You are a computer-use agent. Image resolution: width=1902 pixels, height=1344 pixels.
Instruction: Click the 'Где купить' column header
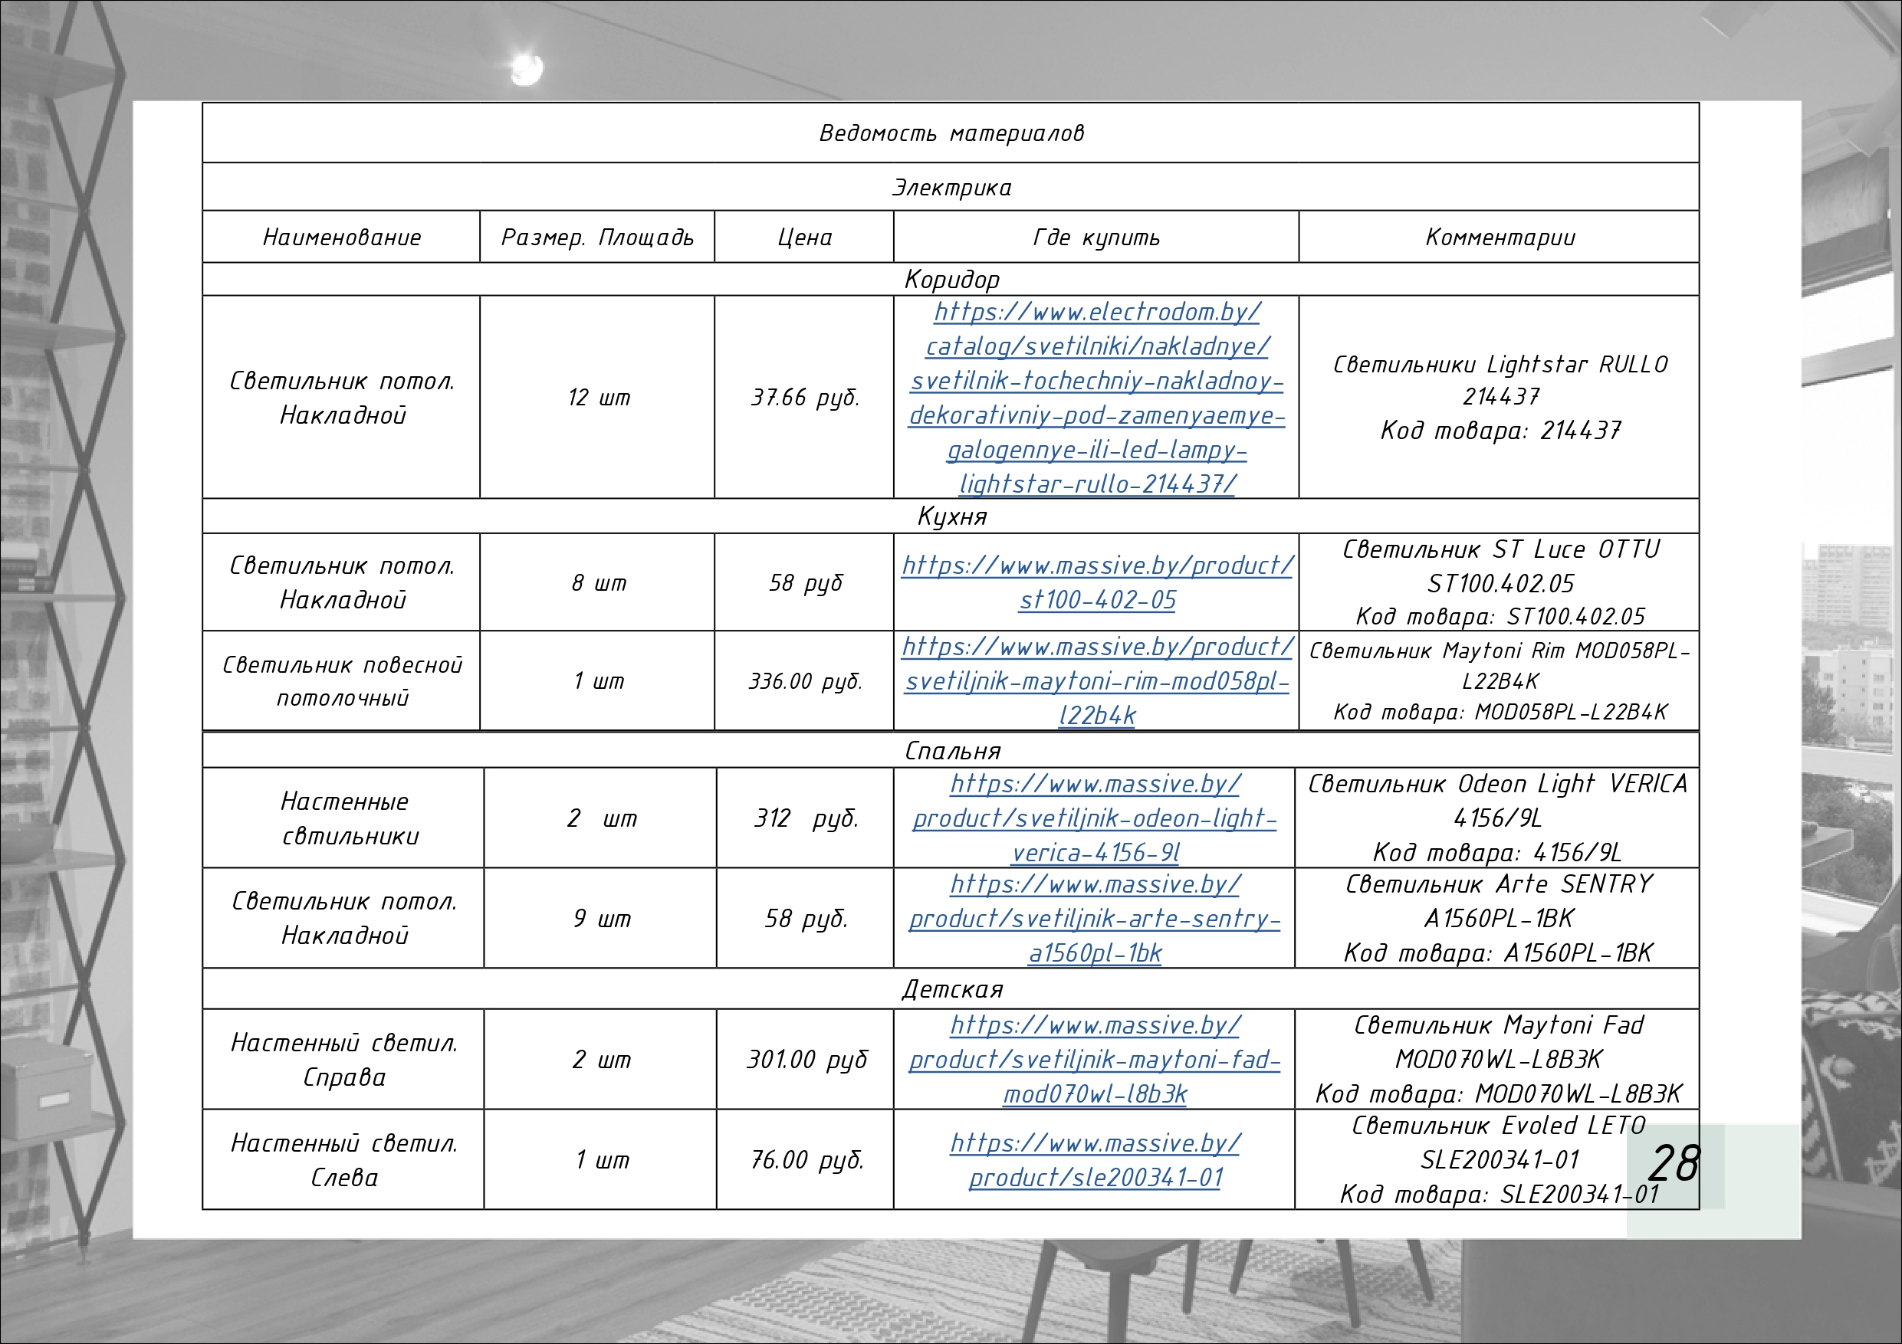1096,238
